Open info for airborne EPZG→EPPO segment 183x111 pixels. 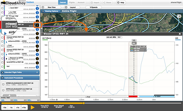pos(37,54)
